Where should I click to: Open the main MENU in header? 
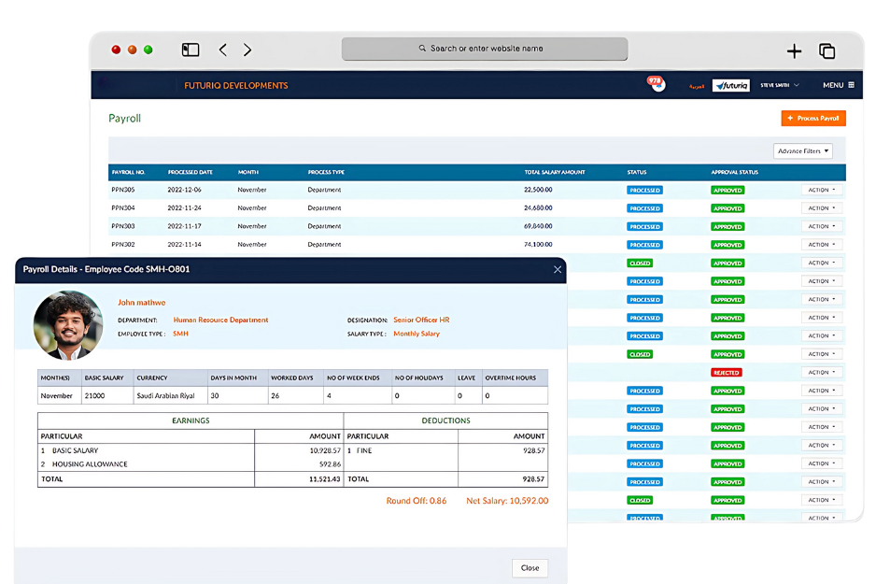pos(838,85)
